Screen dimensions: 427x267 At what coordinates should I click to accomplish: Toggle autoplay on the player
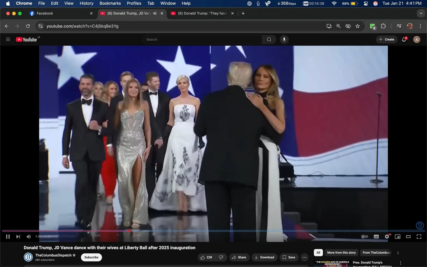point(364,236)
